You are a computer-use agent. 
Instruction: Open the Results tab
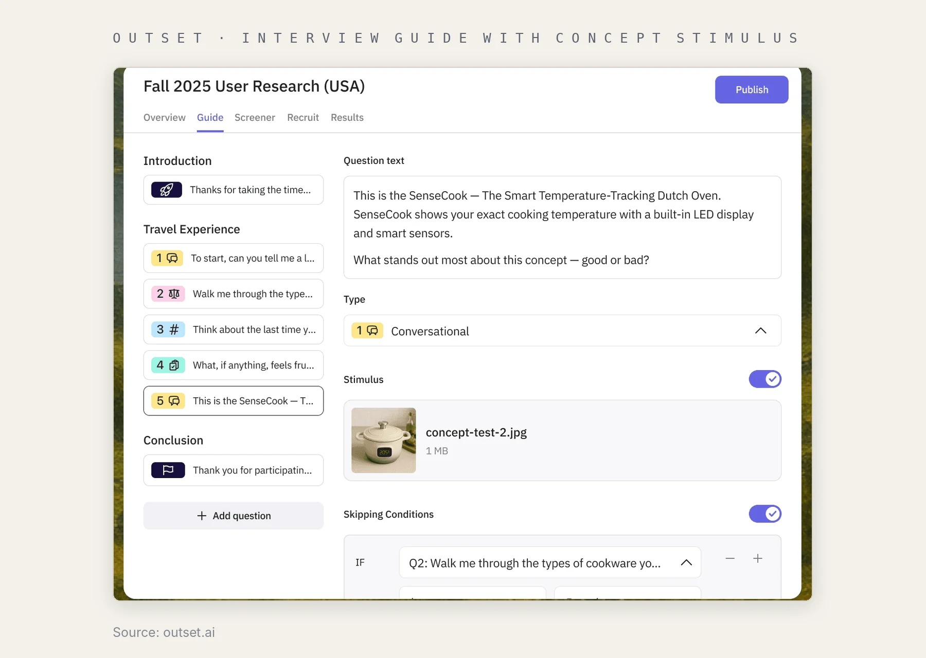tap(347, 117)
